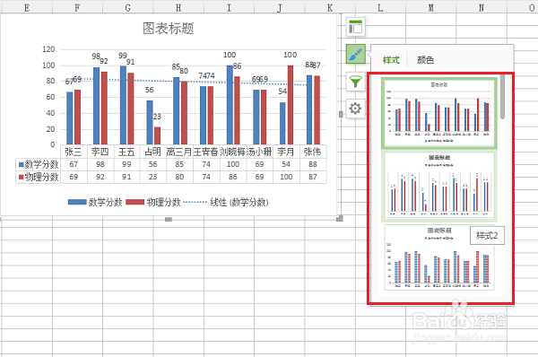Click the red 100 bar for 李月
This screenshot has width=538, height=357.
[x=291, y=105]
